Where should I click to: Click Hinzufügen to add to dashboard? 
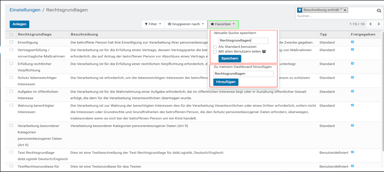[226, 82]
